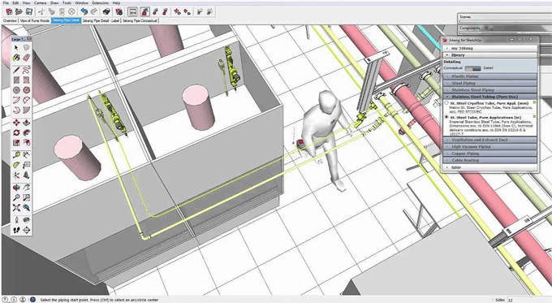
Task: Click the Print icon in toolbar
Action: tap(106, 11)
